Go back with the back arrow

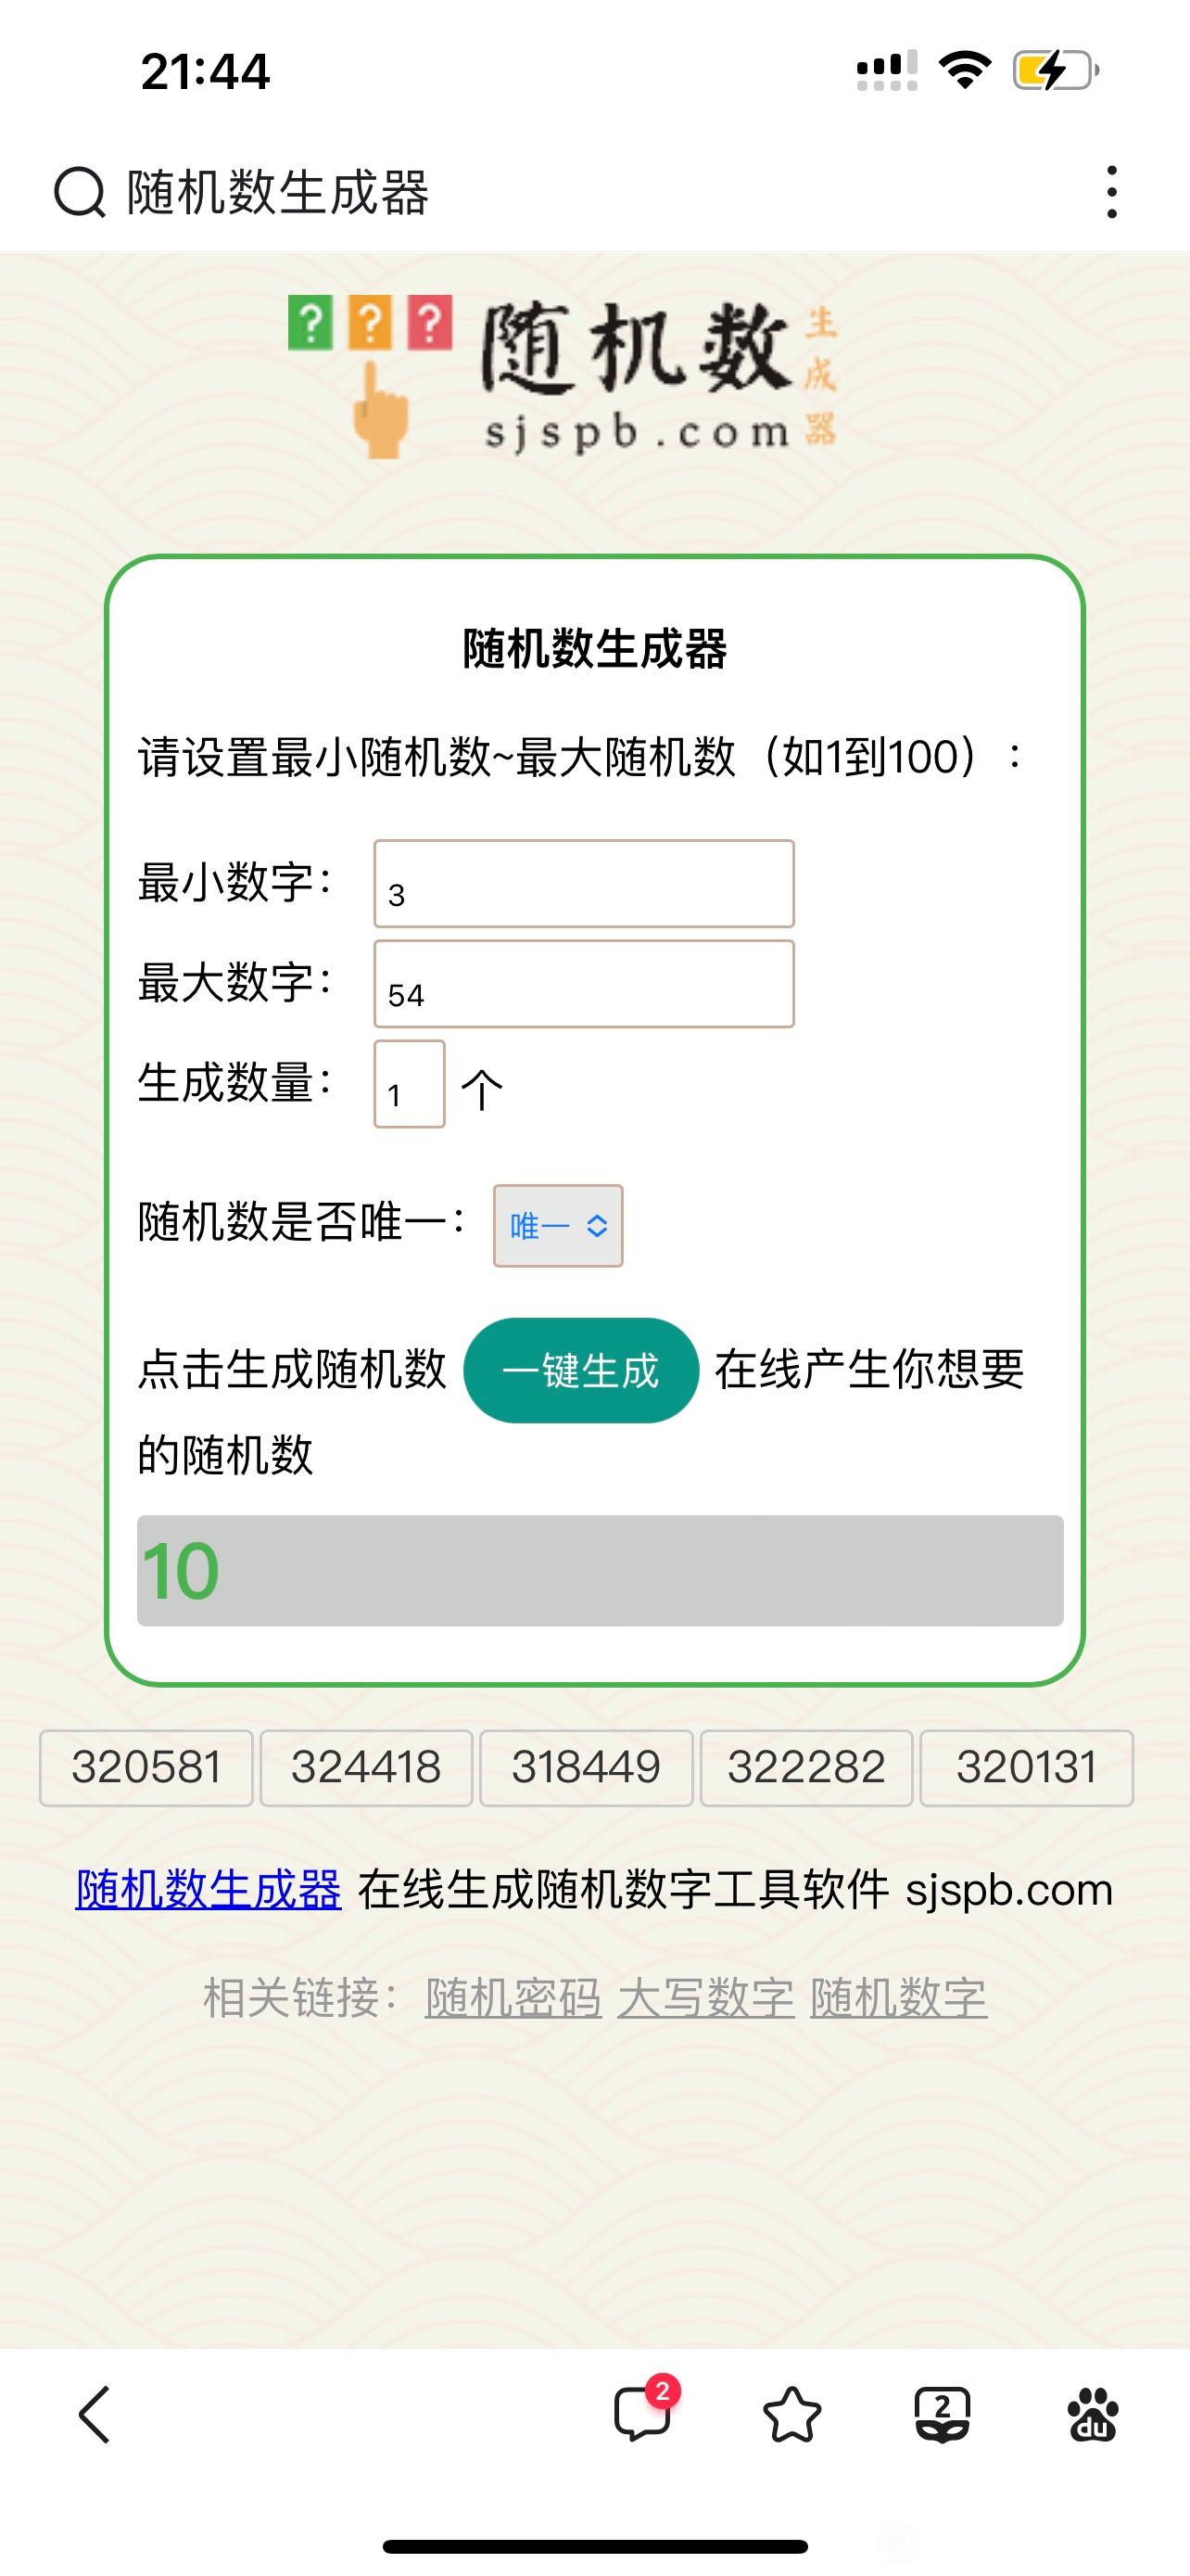coord(95,2415)
